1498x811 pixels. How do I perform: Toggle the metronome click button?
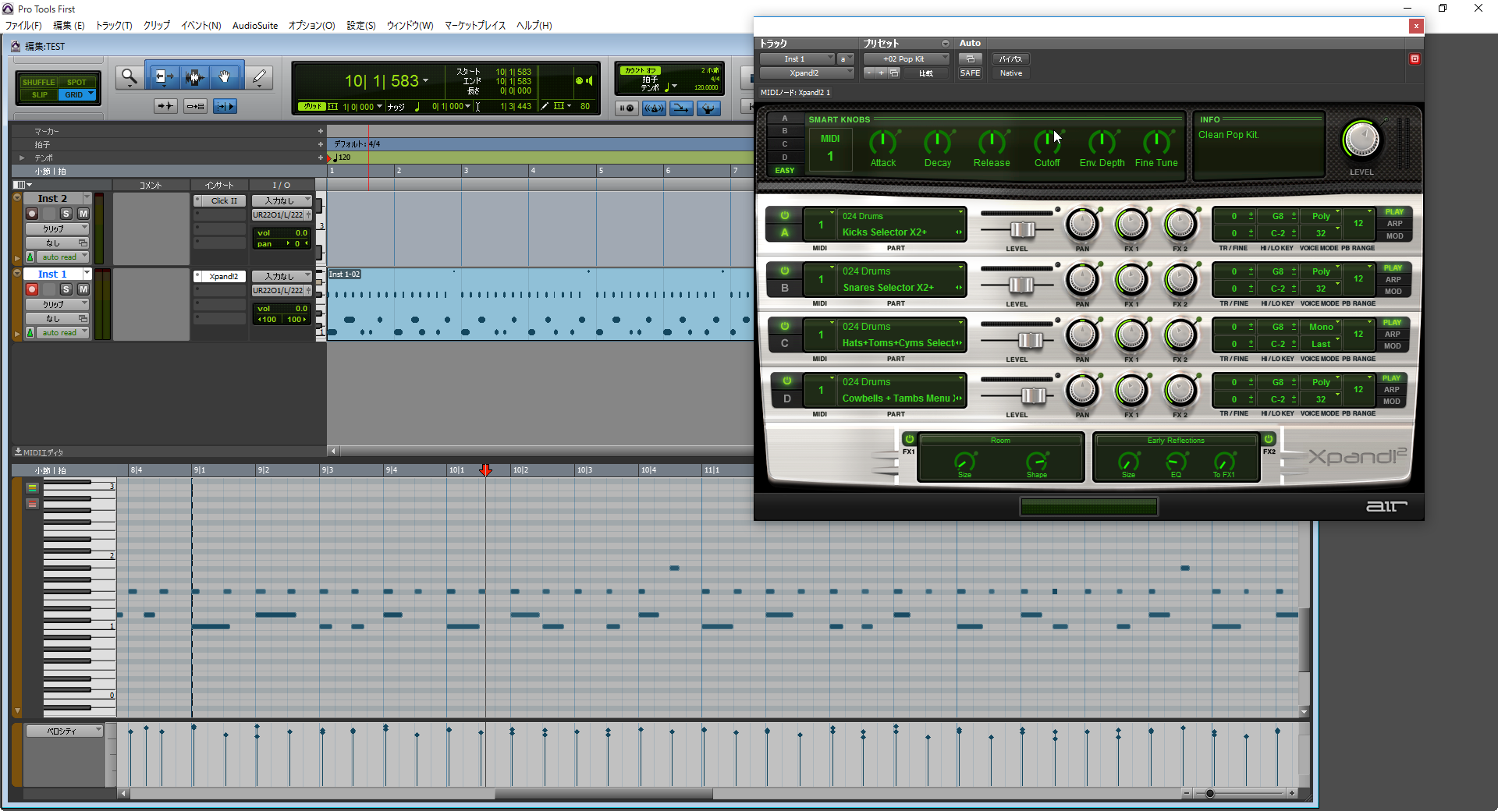click(x=654, y=108)
